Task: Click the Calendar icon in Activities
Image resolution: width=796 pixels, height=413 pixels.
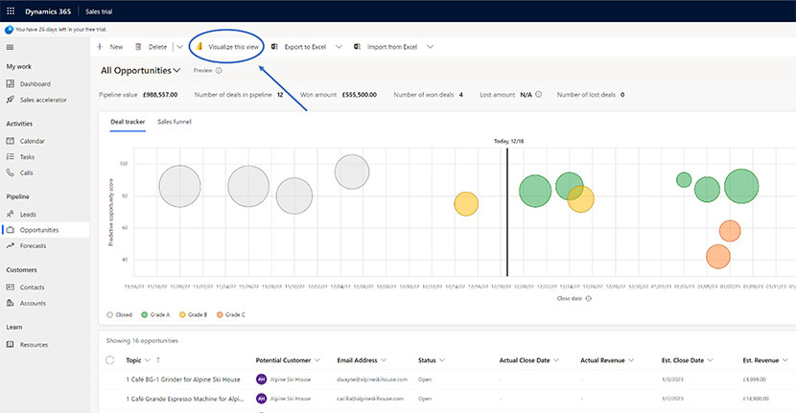Action: [x=11, y=141]
